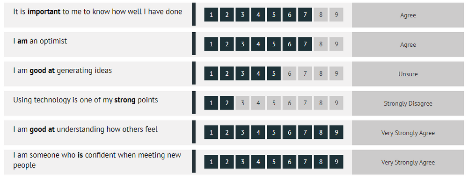Choose rating 6 for 'good at generating ideas'

(289, 73)
